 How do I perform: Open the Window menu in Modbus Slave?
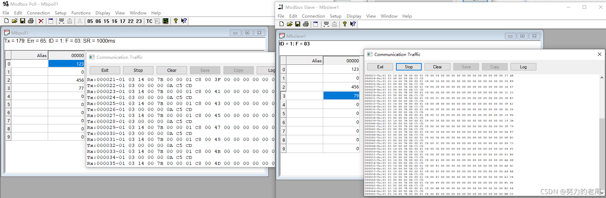coord(389,16)
